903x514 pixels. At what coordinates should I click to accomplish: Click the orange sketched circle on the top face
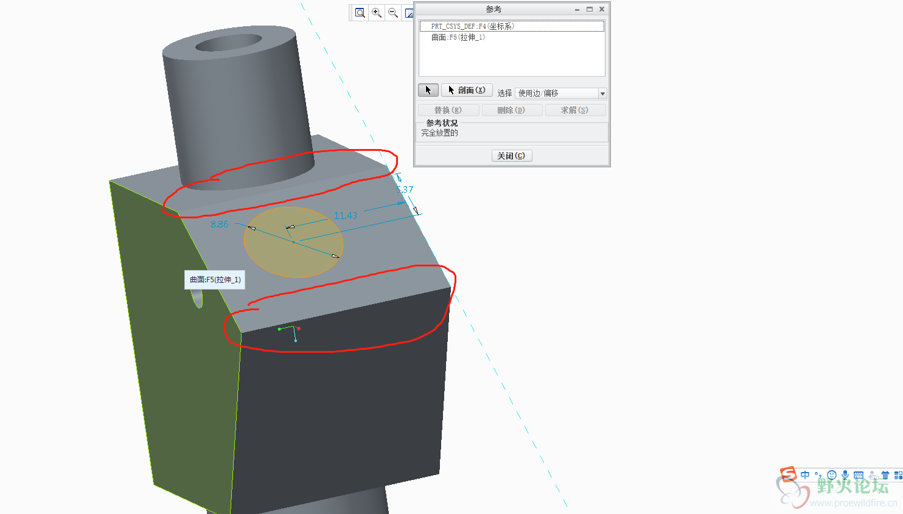(294, 242)
